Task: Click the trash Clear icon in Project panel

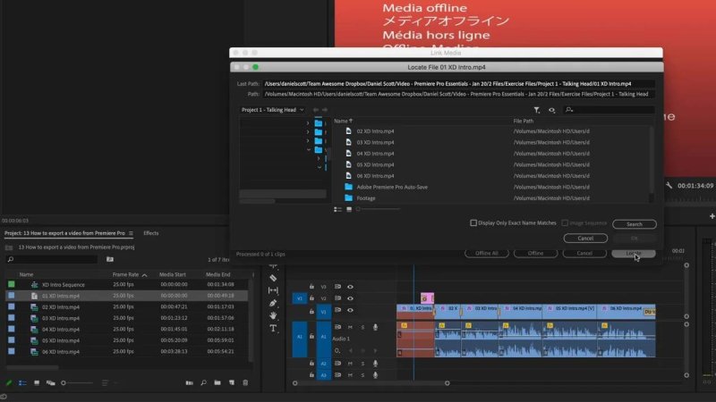Action: click(x=245, y=383)
